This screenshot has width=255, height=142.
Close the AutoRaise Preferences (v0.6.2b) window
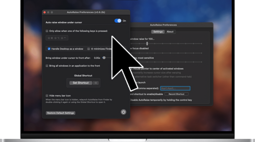pyautogui.click(x=45, y=12)
